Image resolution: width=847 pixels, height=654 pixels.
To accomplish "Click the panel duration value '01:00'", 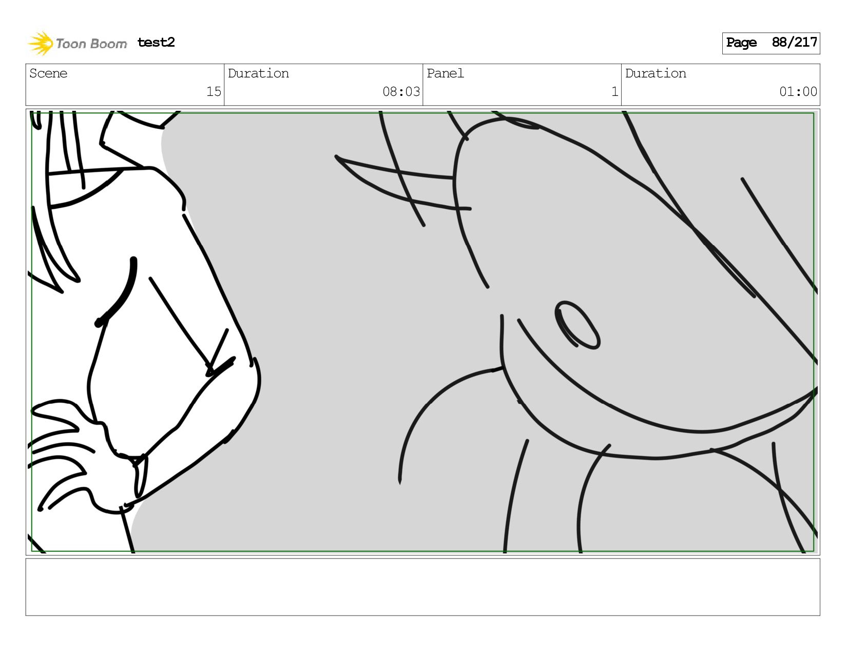I will pyautogui.click(x=798, y=92).
